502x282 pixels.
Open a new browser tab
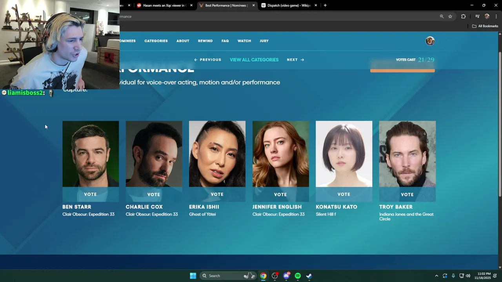click(x=325, y=5)
